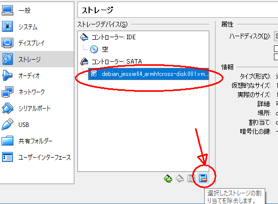Click the シリアルポート connector icon
Viewport: 278px width, 204px height.
(x=7, y=108)
